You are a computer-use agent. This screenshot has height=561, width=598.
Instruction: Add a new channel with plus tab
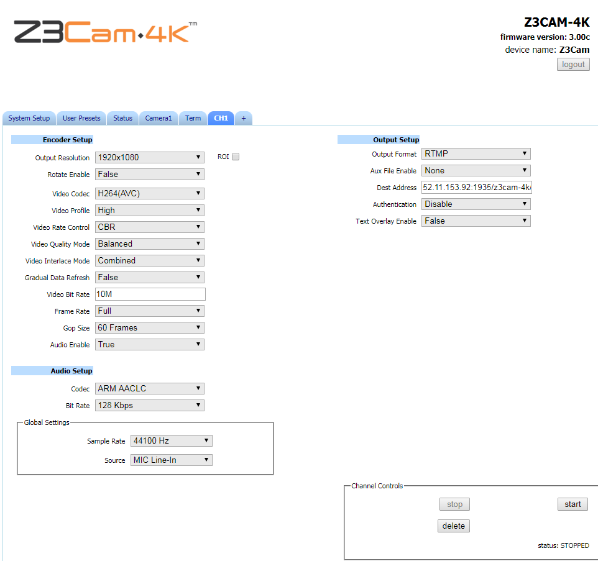coord(243,118)
